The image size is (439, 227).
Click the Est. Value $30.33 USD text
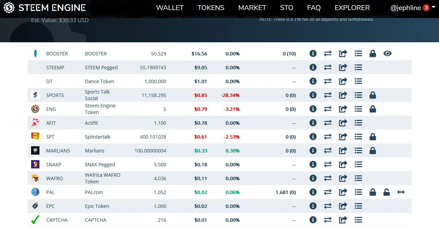pos(60,20)
